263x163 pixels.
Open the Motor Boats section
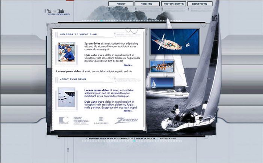[174, 4]
